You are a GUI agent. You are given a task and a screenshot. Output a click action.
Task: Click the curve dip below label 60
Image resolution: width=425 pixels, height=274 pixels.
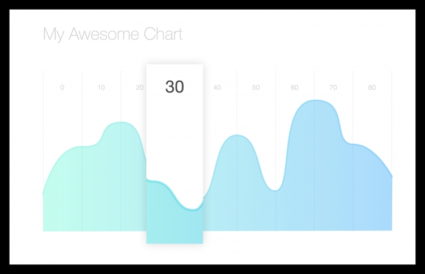click(x=275, y=191)
